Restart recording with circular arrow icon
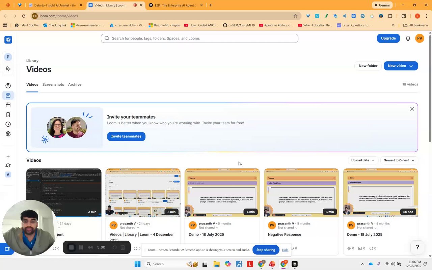 point(114,247)
